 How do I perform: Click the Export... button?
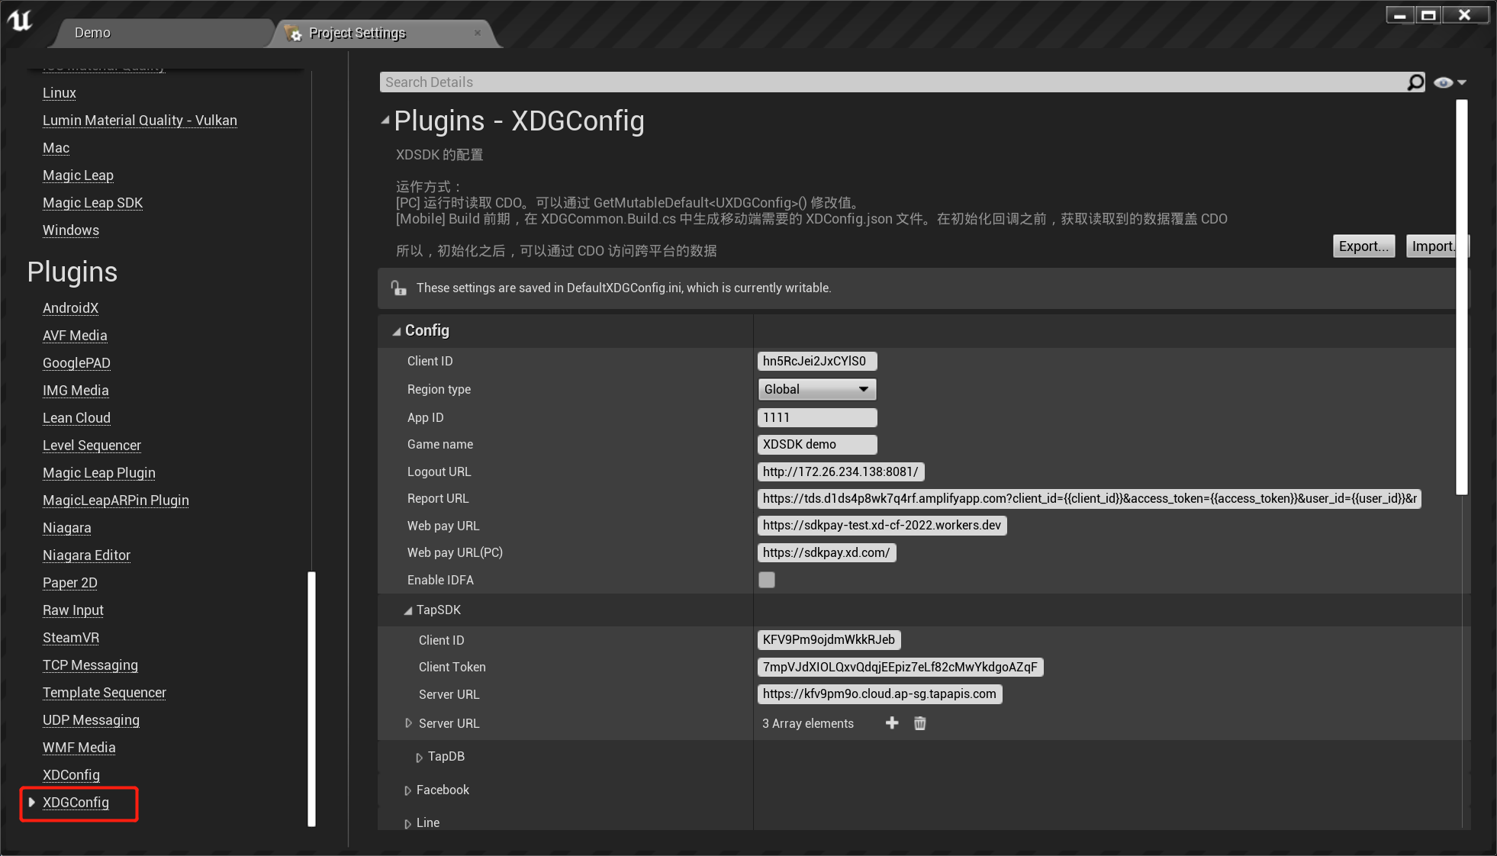1363,246
